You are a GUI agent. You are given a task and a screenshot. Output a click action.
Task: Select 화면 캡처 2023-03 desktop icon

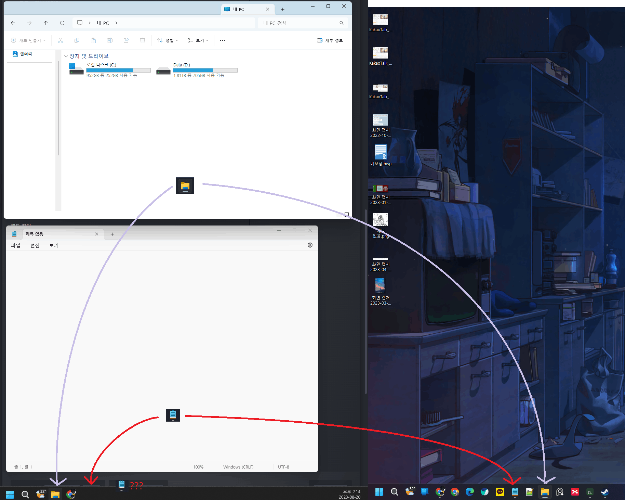tap(381, 291)
